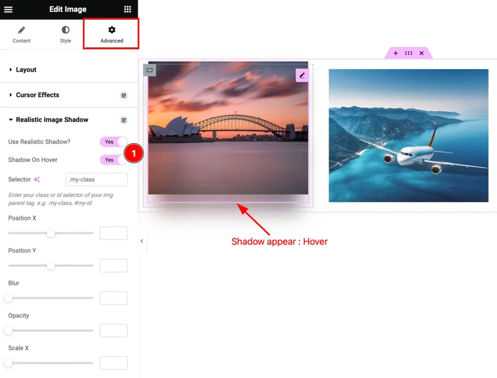Collapse the Realistic Image Shadow section
The image size is (497, 378).
69,120
